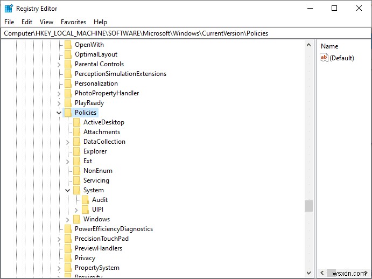
Task: Select the PlayReady folder icon
Action: pos(68,103)
